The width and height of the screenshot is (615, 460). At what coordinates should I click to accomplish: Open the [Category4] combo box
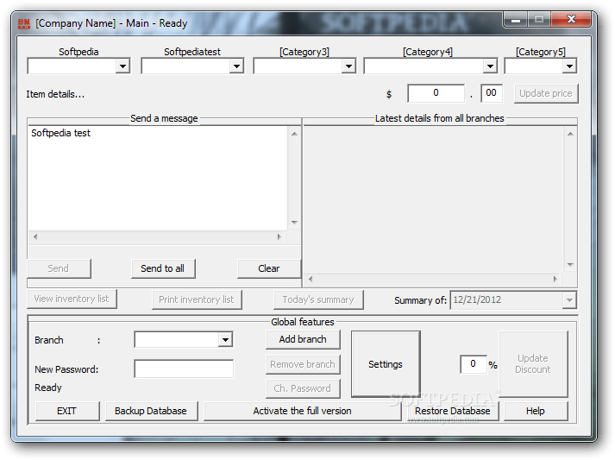[490, 66]
